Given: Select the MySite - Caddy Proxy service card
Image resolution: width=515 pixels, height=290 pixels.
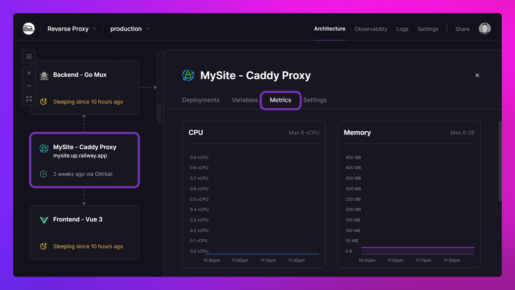Looking at the screenshot, I should (85, 160).
